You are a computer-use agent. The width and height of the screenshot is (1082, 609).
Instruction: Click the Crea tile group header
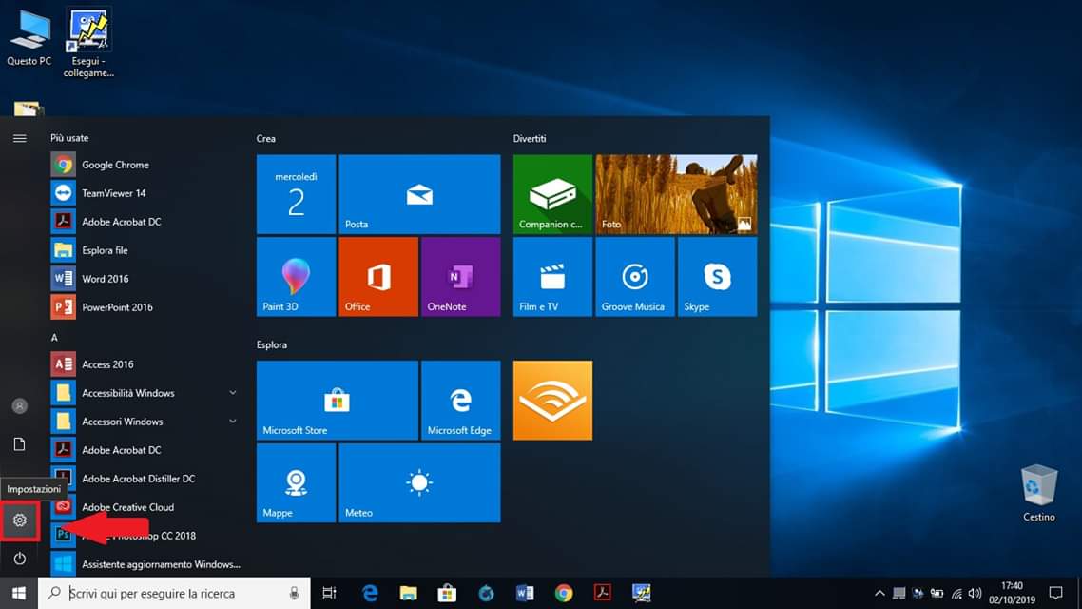(265, 139)
